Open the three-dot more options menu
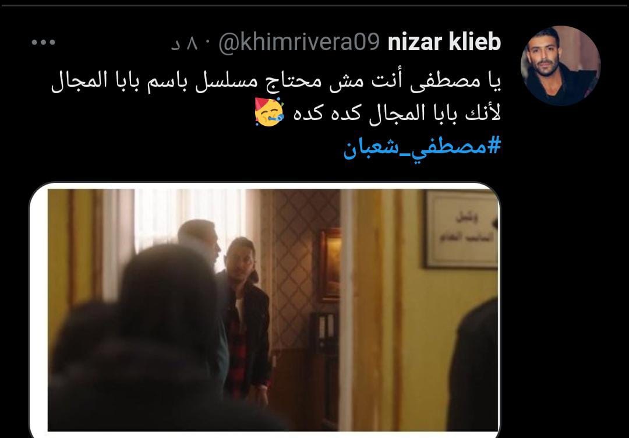The height and width of the screenshot is (438, 629). [x=43, y=42]
